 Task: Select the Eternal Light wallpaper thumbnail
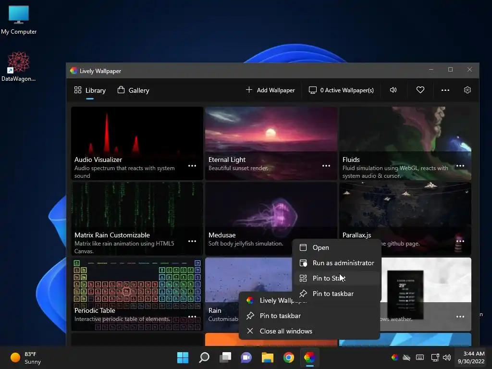271,143
